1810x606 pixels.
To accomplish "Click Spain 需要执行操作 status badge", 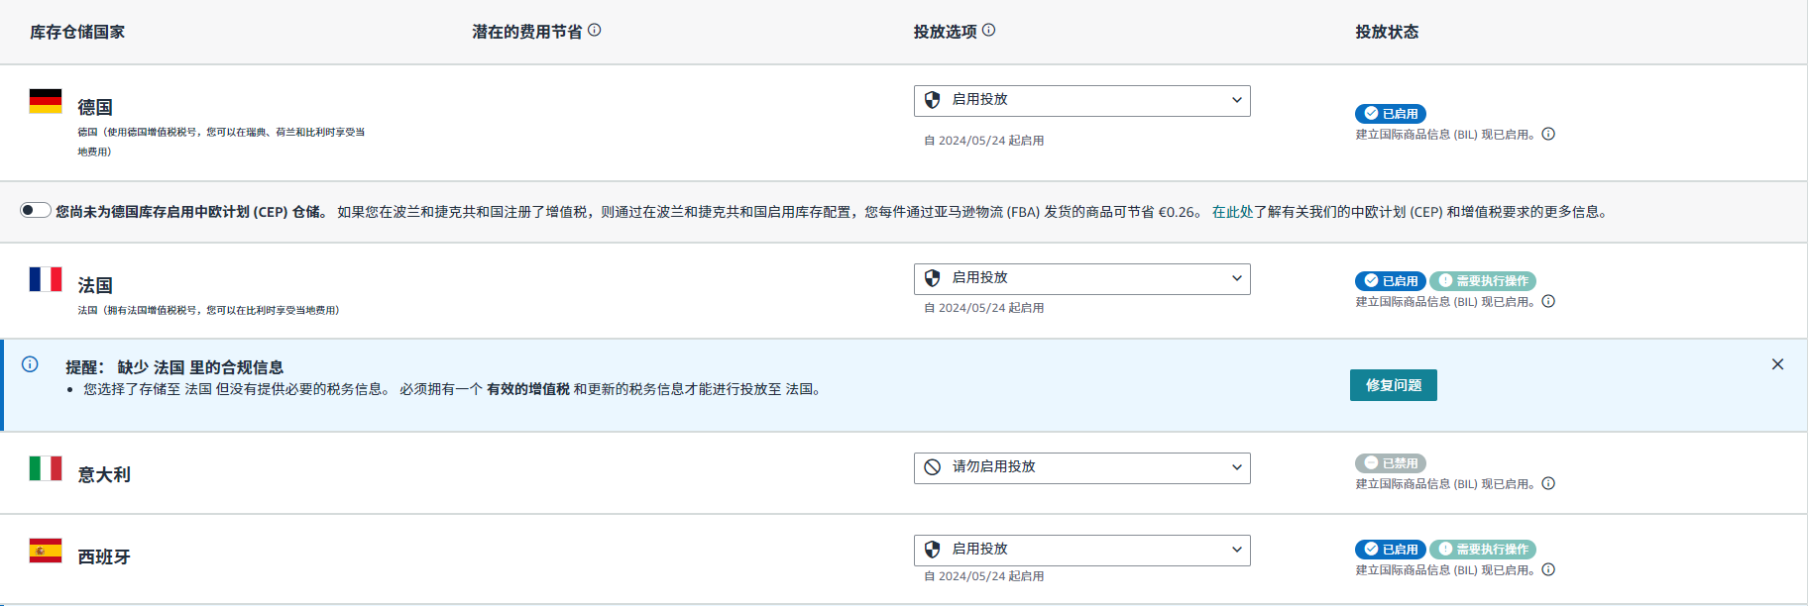I will point(1483,550).
